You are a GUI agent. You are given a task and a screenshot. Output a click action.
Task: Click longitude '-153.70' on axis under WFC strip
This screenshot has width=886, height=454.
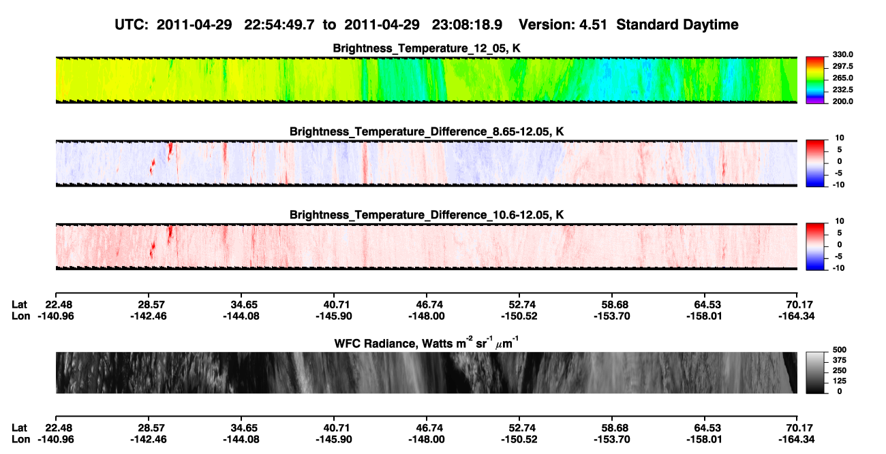(611, 440)
